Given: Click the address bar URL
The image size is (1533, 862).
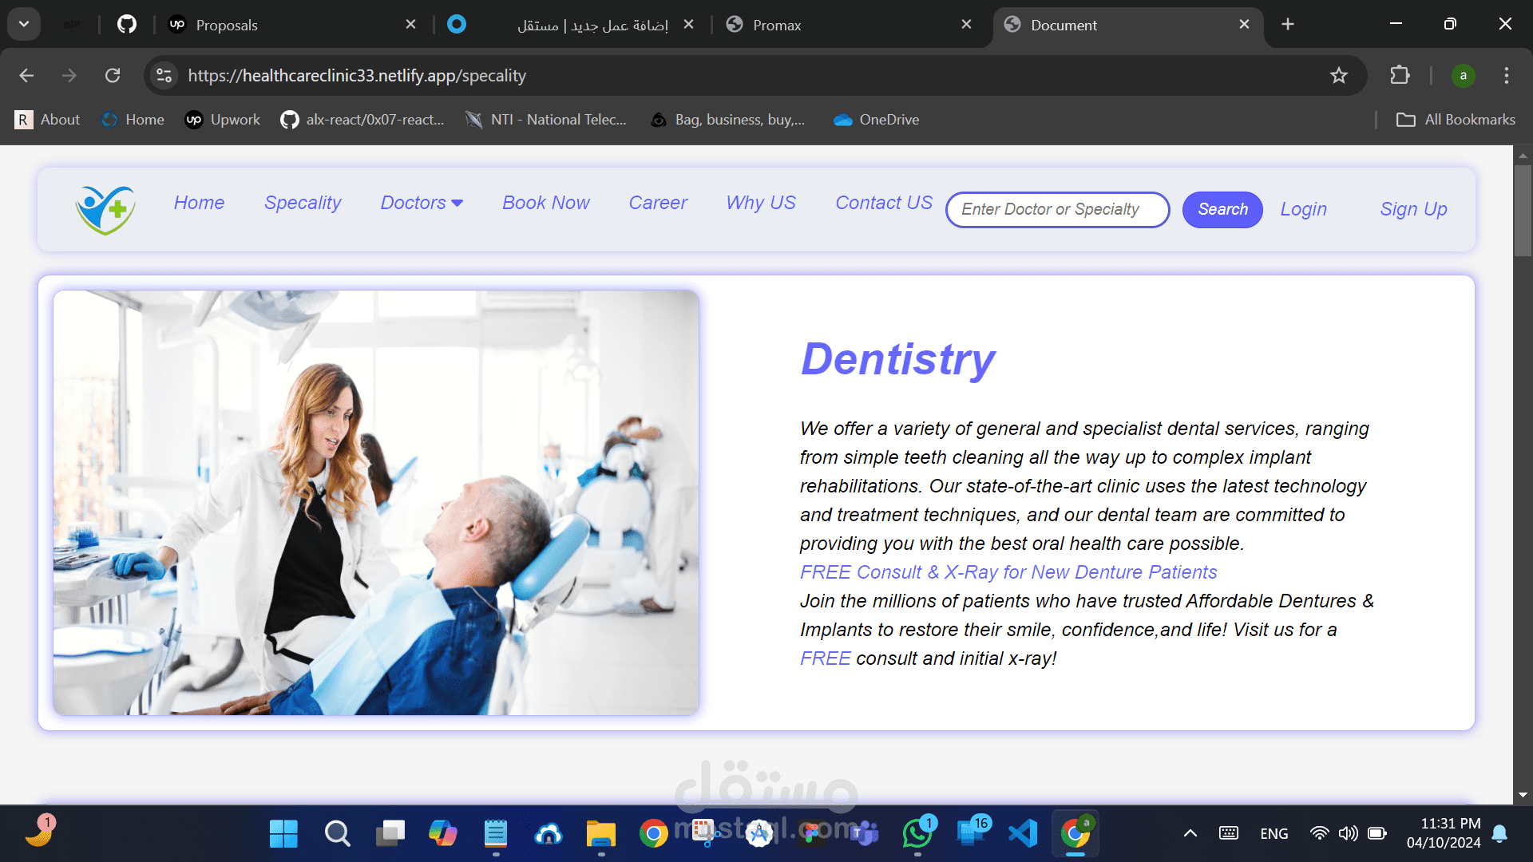Looking at the screenshot, I should click(357, 76).
